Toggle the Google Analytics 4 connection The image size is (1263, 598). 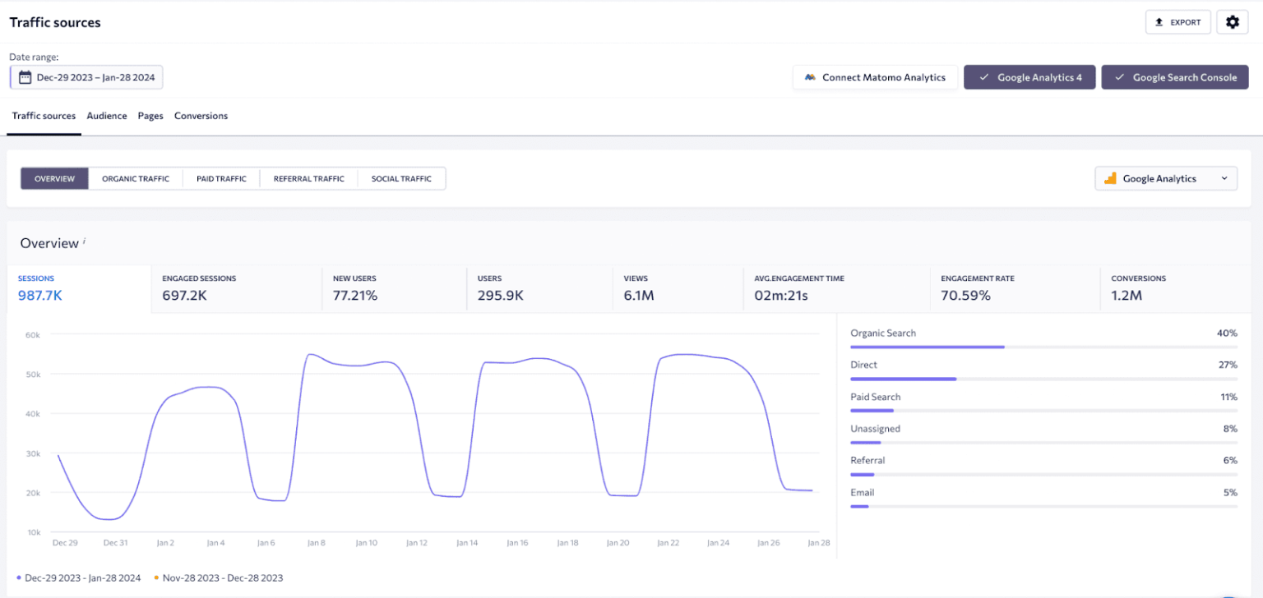pos(1029,77)
